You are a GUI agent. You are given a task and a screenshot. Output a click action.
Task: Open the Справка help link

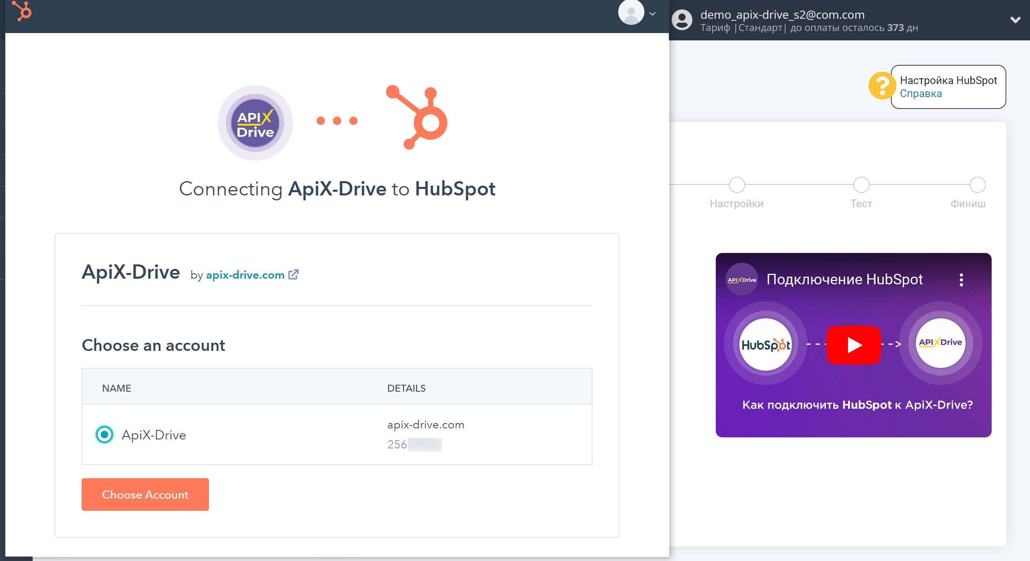tap(921, 93)
